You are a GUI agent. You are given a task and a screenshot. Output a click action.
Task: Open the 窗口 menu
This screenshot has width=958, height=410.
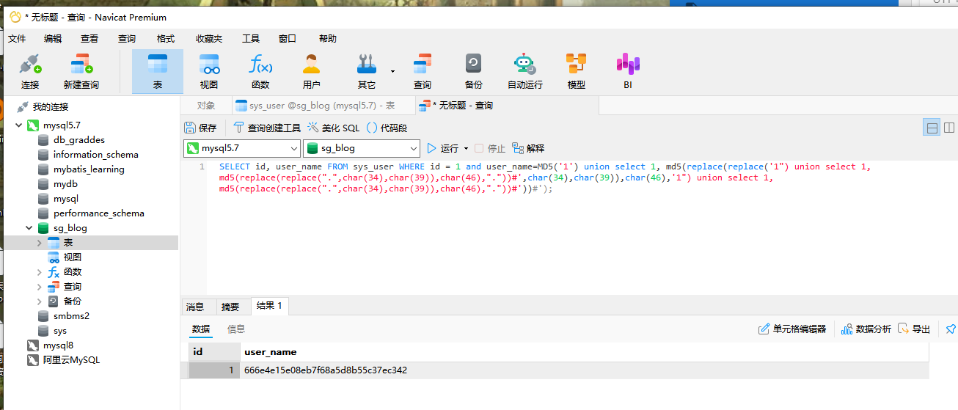click(288, 39)
